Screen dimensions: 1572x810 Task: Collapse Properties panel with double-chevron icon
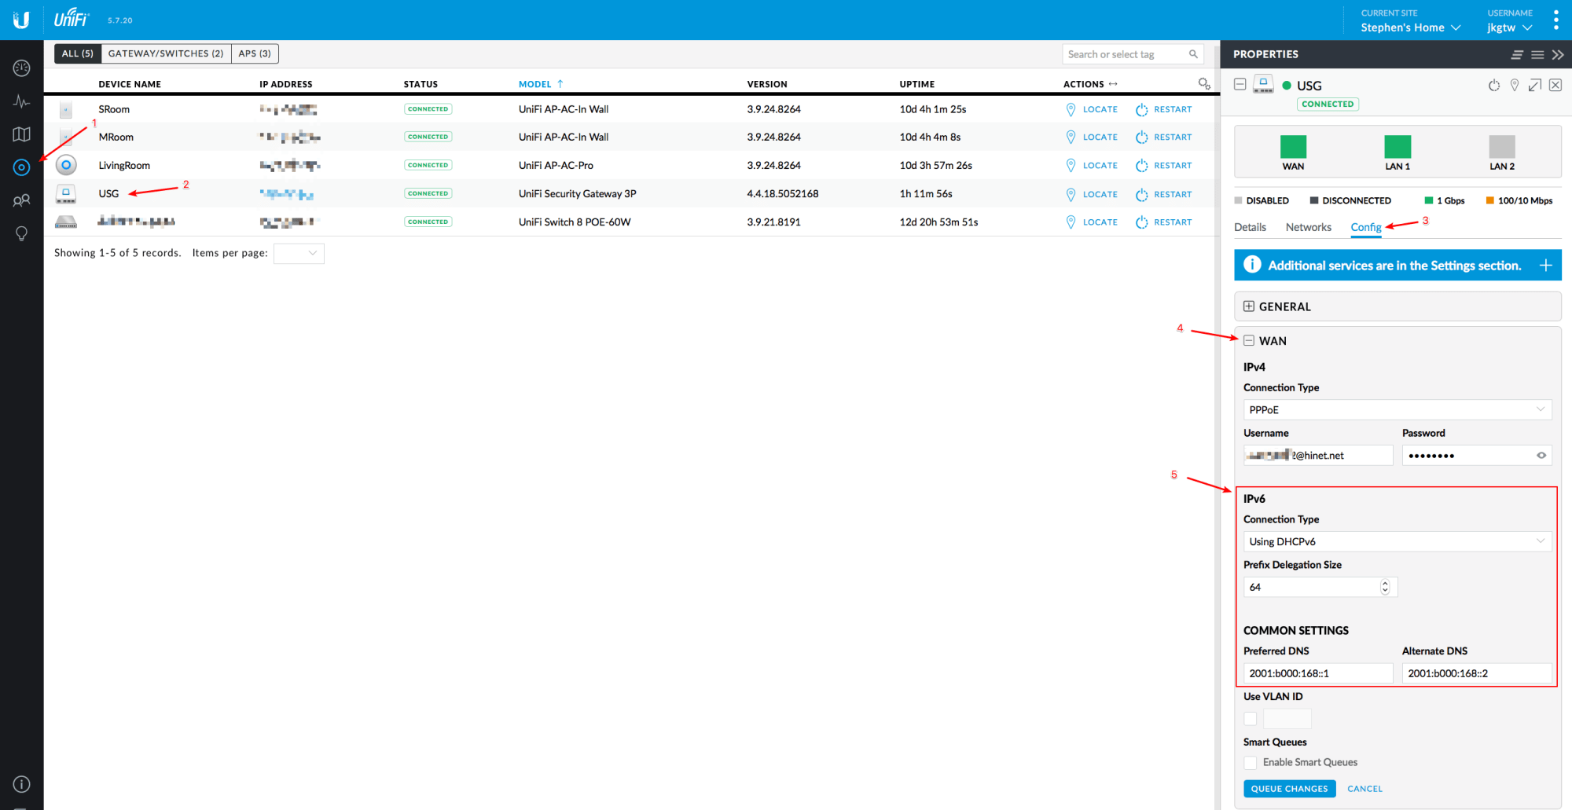[x=1558, y=54]
